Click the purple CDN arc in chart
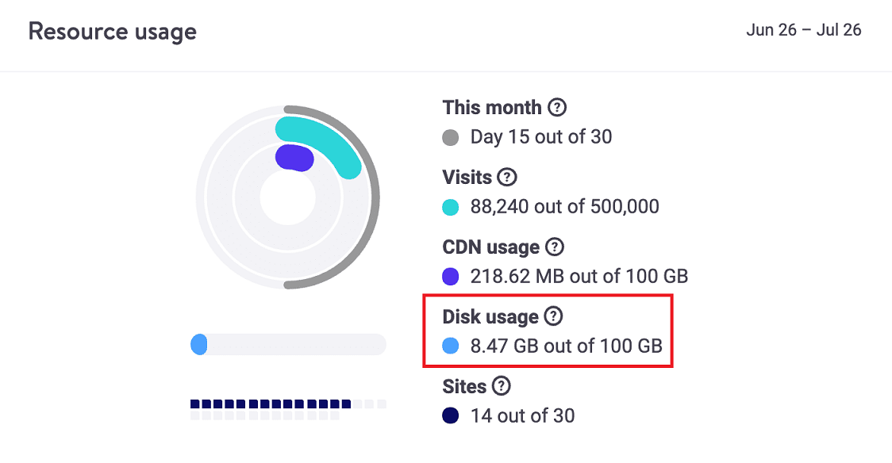 coord(294,157)
